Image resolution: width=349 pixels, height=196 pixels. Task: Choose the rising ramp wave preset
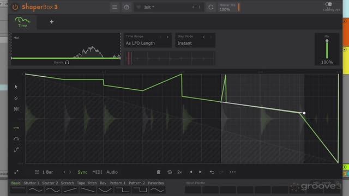pyautogui.click(x=70, y=190)
